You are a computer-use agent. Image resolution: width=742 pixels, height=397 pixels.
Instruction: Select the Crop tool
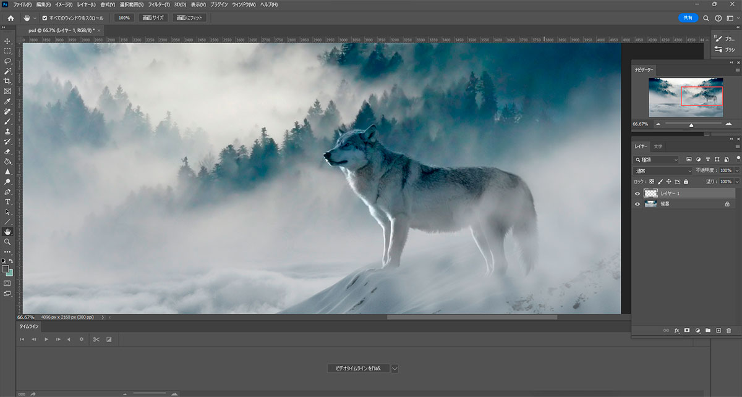pos(7,81)
